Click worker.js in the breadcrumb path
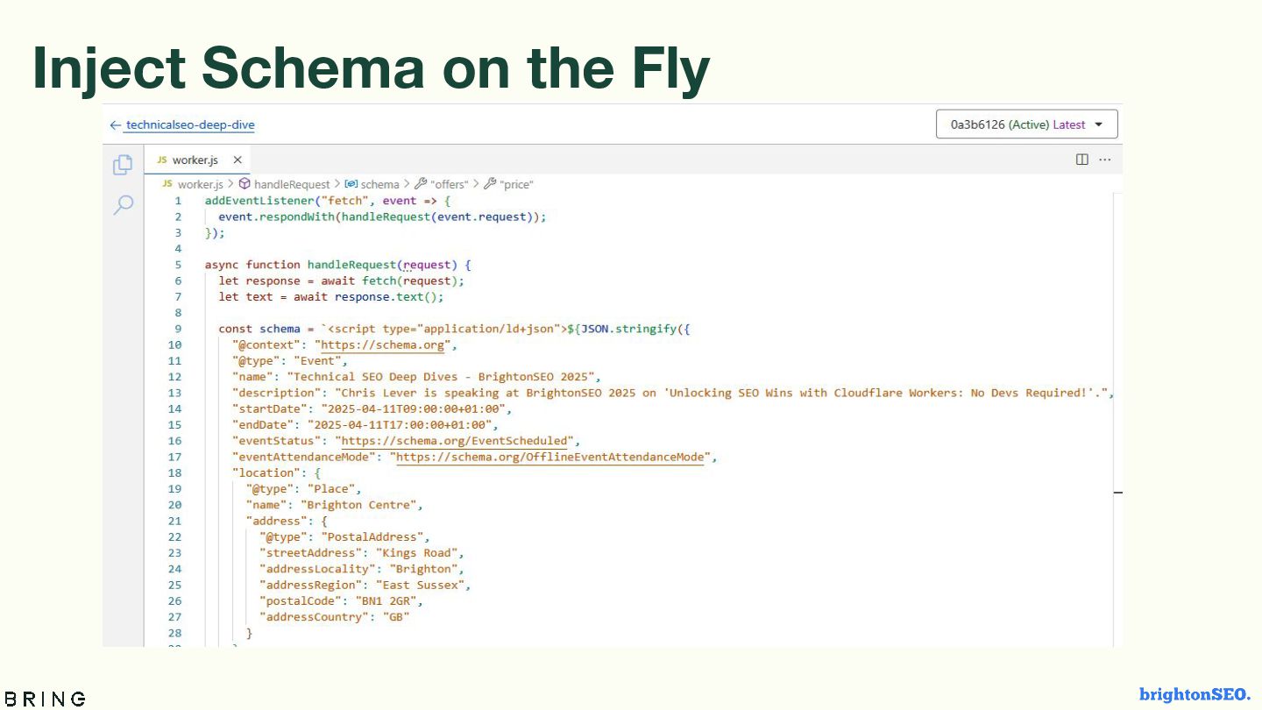Screen dimensions: 1262x710 point(200,184)
